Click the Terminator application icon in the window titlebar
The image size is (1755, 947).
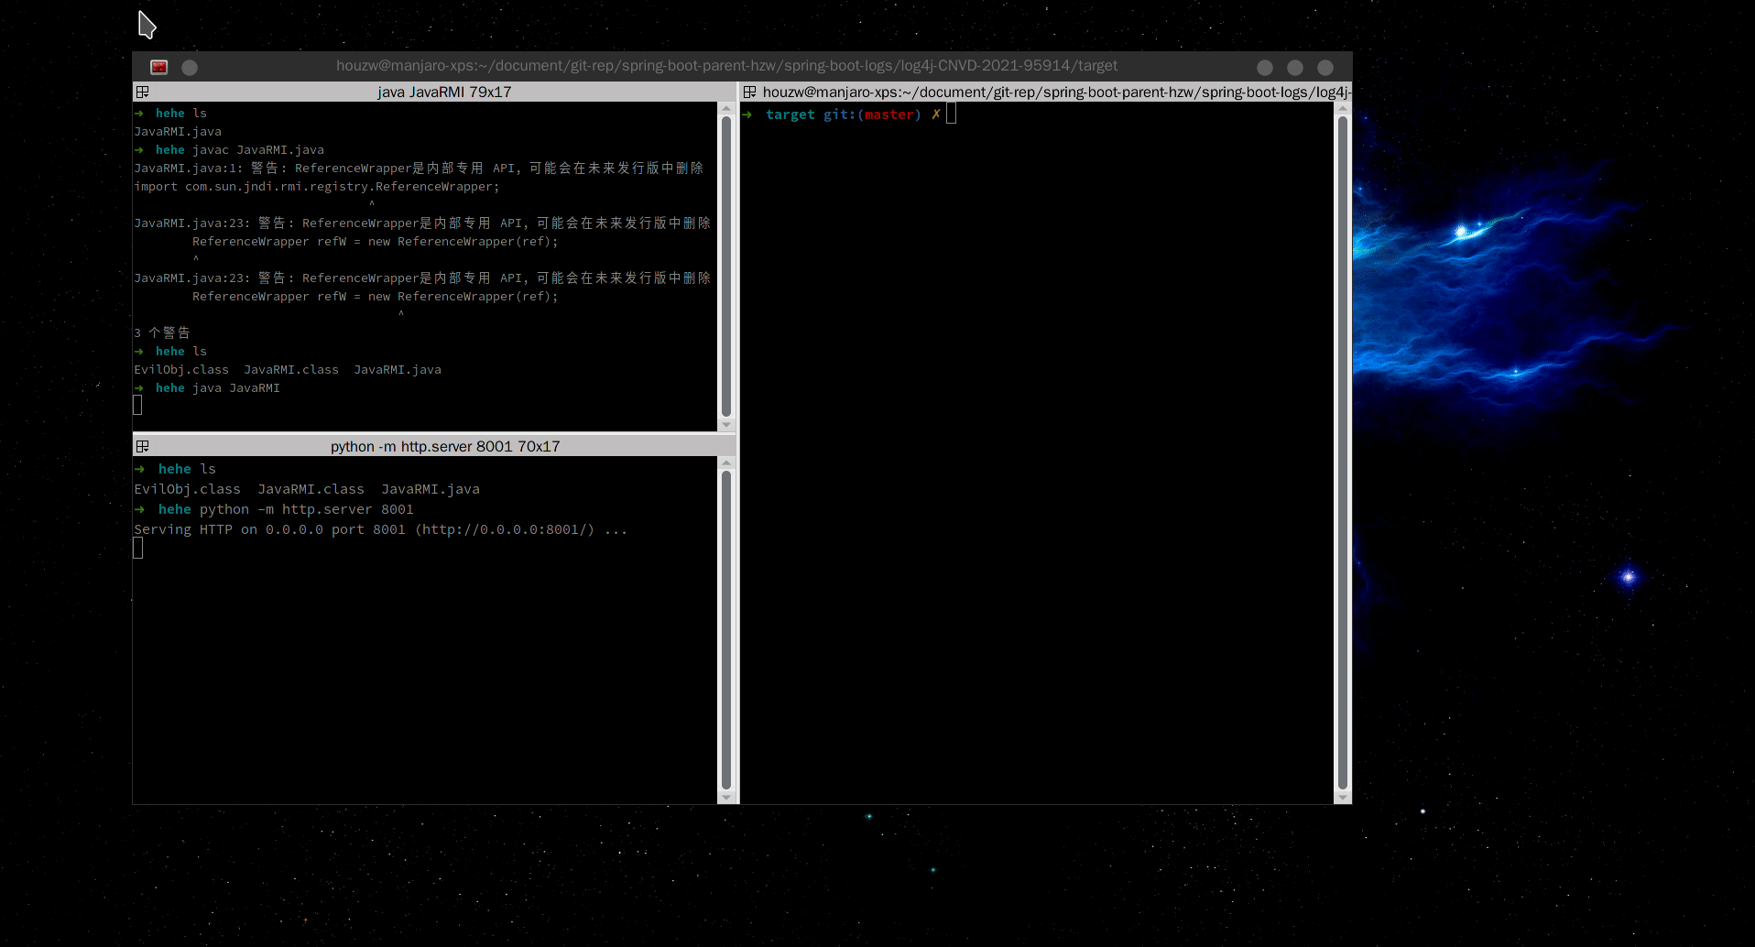[158, 66]
